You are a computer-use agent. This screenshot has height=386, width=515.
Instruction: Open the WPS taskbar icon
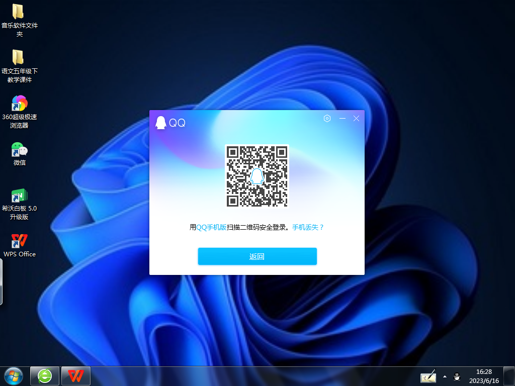tap(76, 376)
